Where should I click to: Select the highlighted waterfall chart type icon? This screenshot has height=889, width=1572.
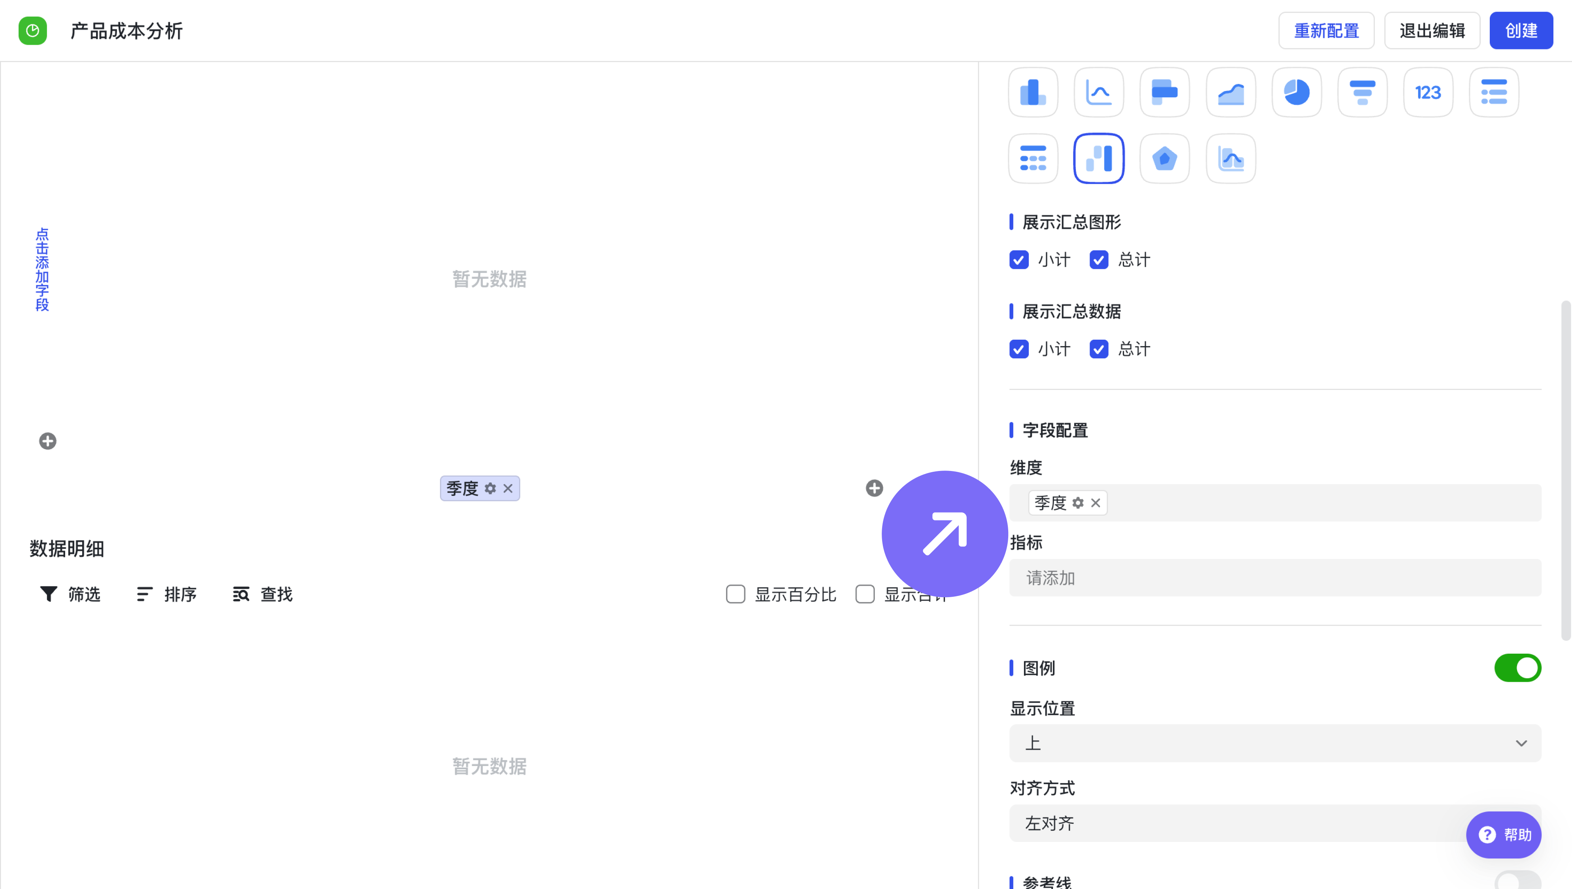click(1098, 158)
